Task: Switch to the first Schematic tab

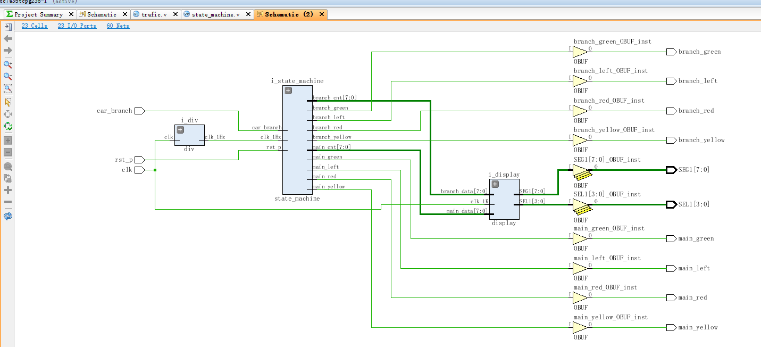Action: point(101,14)
